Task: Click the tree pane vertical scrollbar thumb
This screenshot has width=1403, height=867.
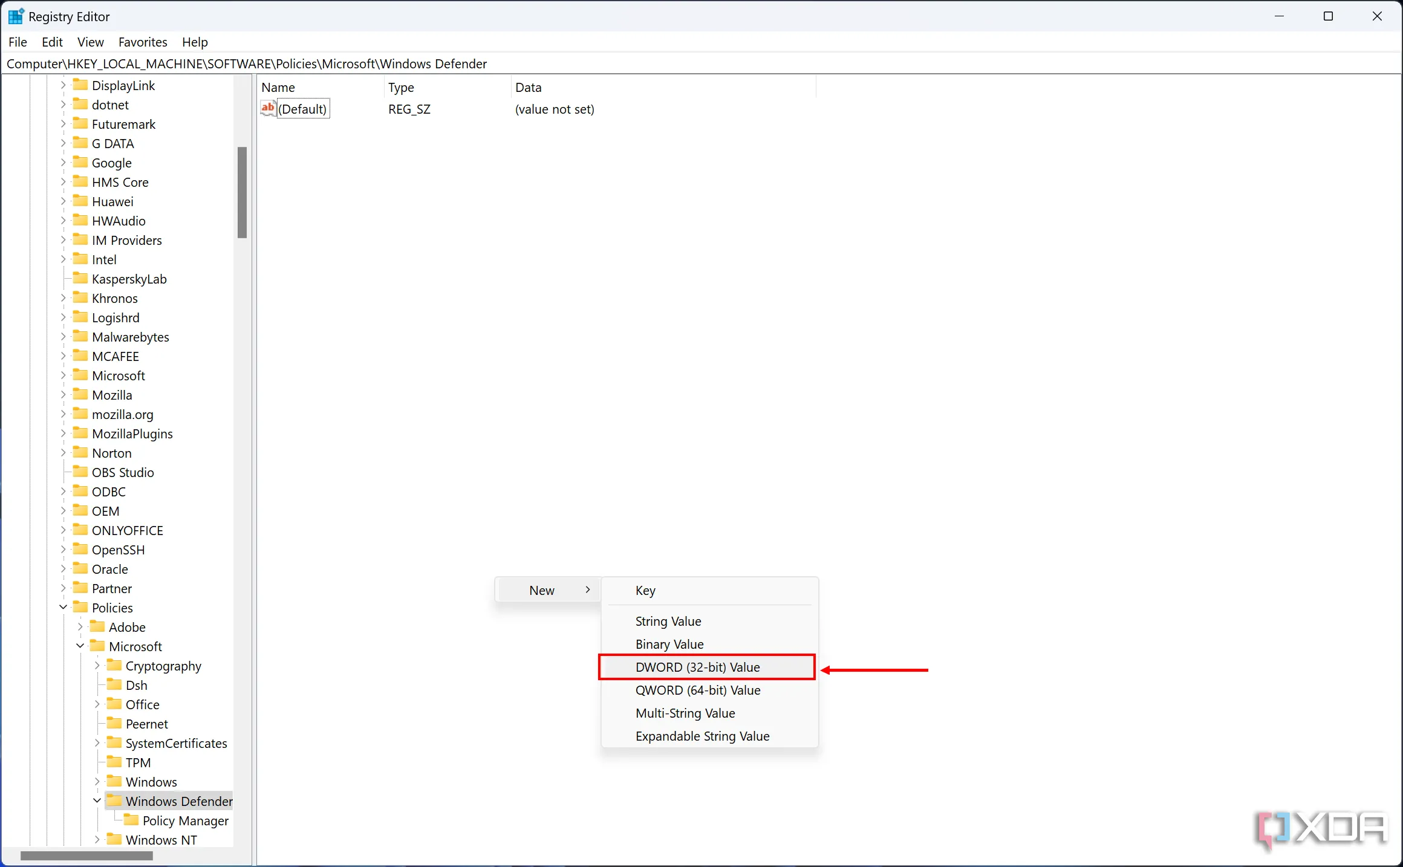Action: click(242, 192)
